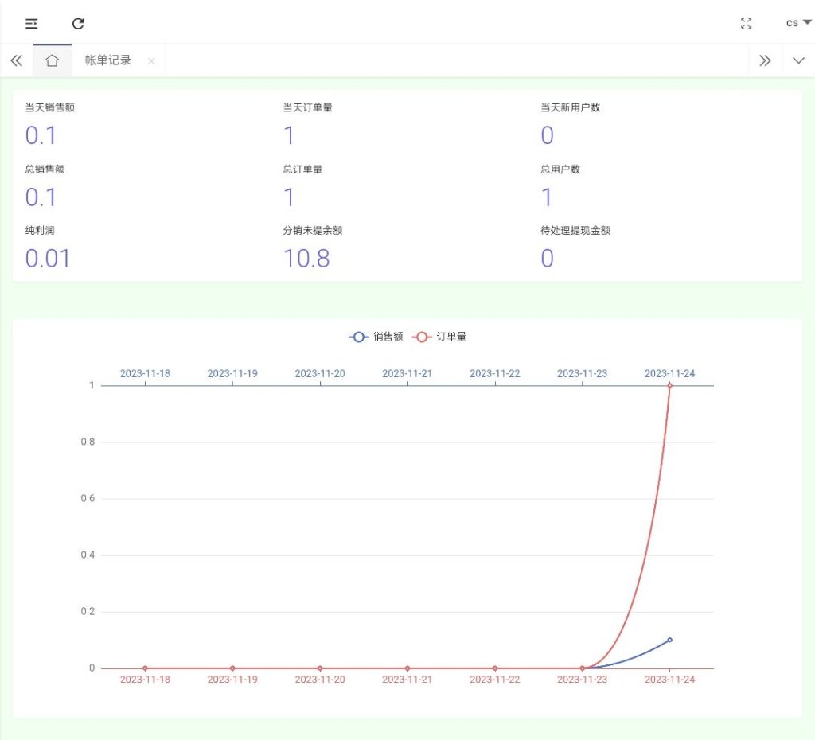The width and height of the screenshot is (815, 740).
Task: Click data point on 2023-11-23
Action: [583, 668]
